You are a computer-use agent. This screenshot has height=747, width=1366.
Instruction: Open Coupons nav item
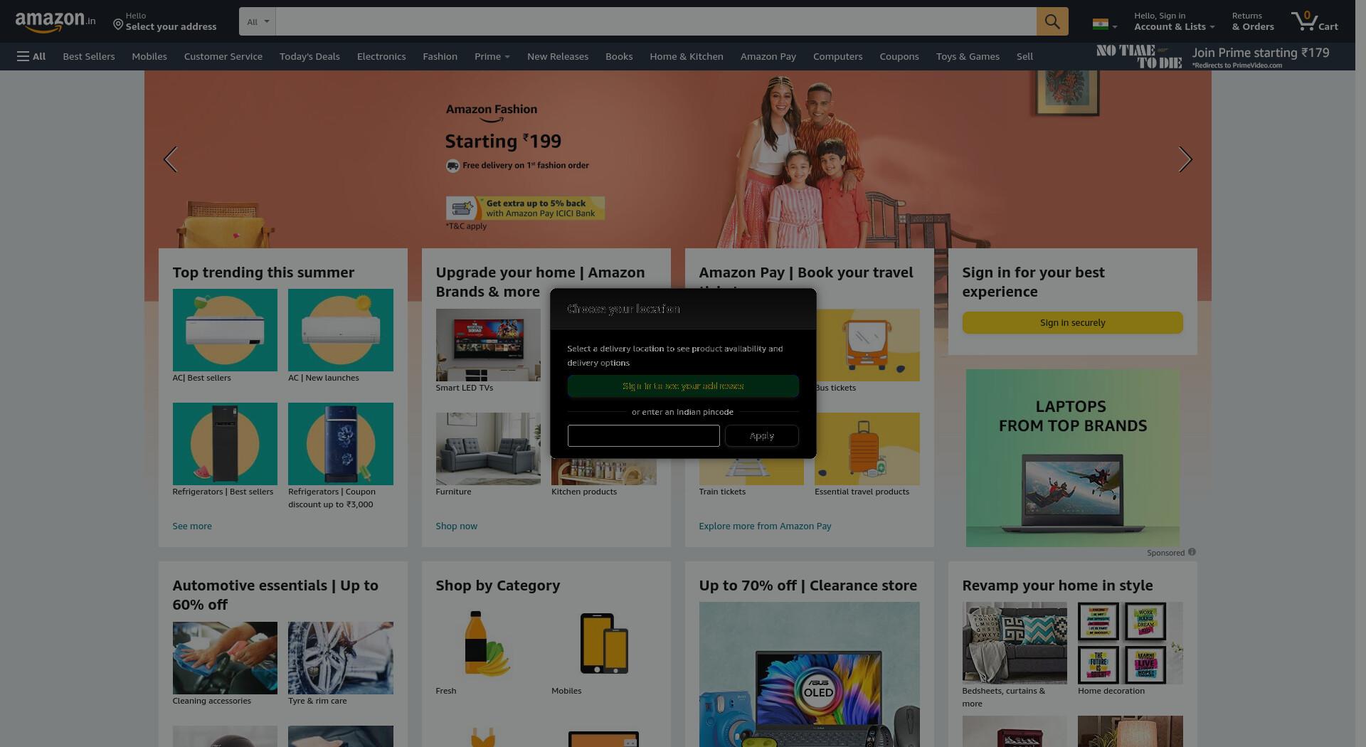click(899, 56)
